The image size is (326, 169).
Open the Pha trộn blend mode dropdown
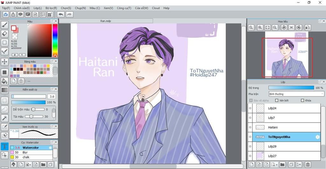(x=296, y=94)
